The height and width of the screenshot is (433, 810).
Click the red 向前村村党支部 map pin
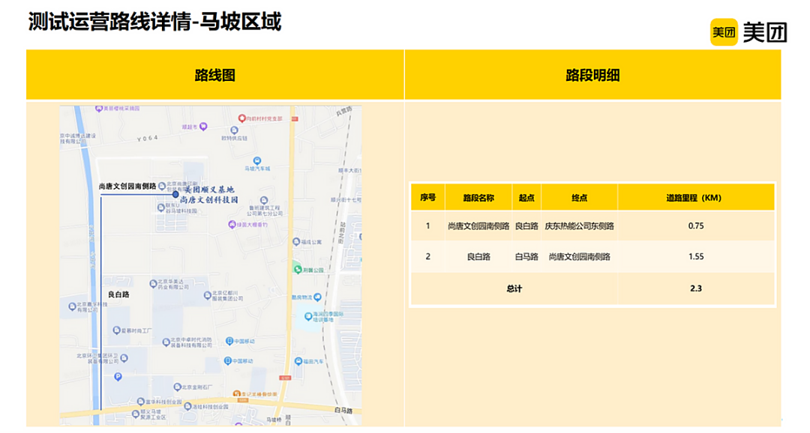(x=241, y=118)
